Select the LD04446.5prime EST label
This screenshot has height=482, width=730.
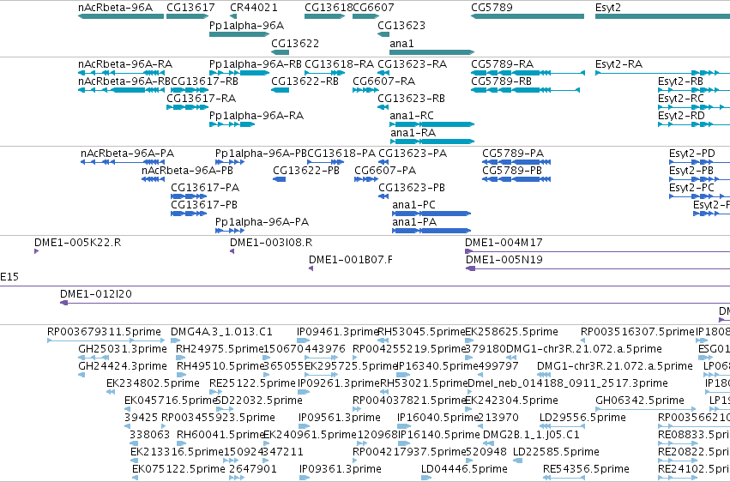pyautogui.click(x=465, y=469)
